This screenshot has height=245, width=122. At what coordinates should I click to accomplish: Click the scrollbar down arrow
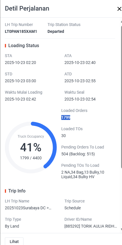click(x=121, y=229)
